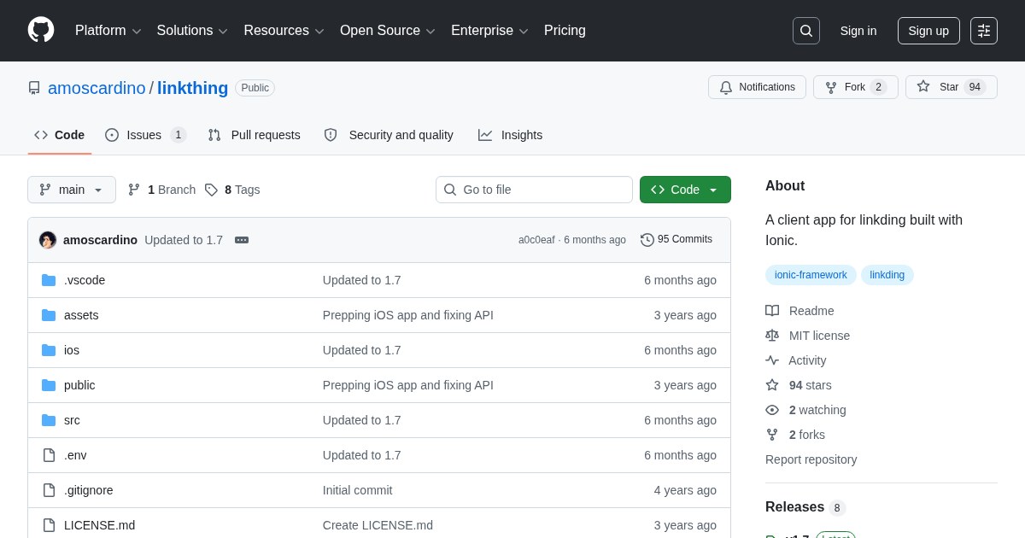Open the .vscode folder

pyautogui.click(x=85, y=280)
